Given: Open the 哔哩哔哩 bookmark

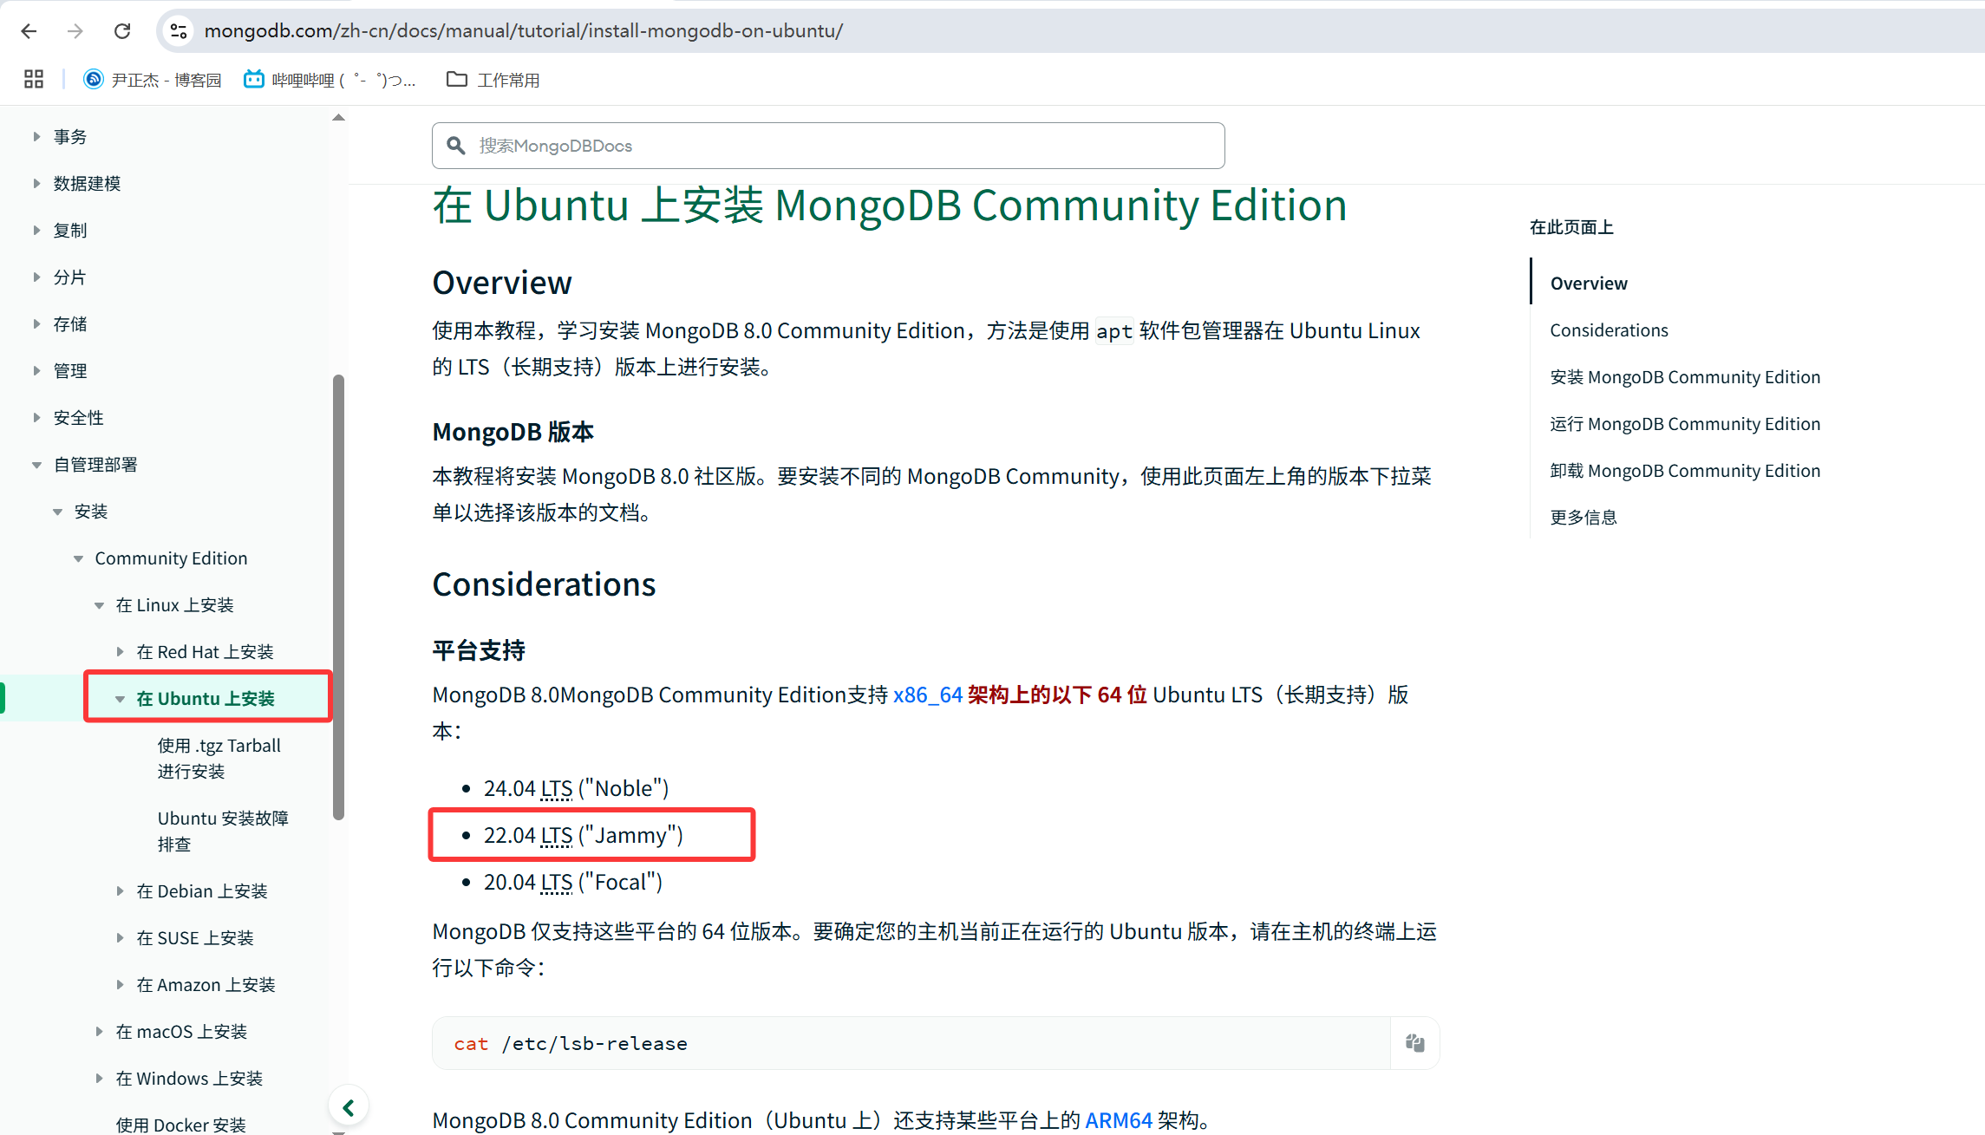Looking at the screenshot, I should (x=330, y=80).
